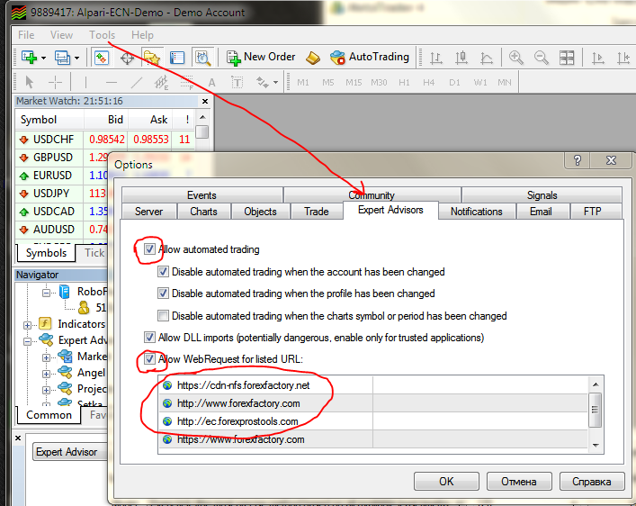Toggle the Navigator folder-star icon

coord(152,58)
